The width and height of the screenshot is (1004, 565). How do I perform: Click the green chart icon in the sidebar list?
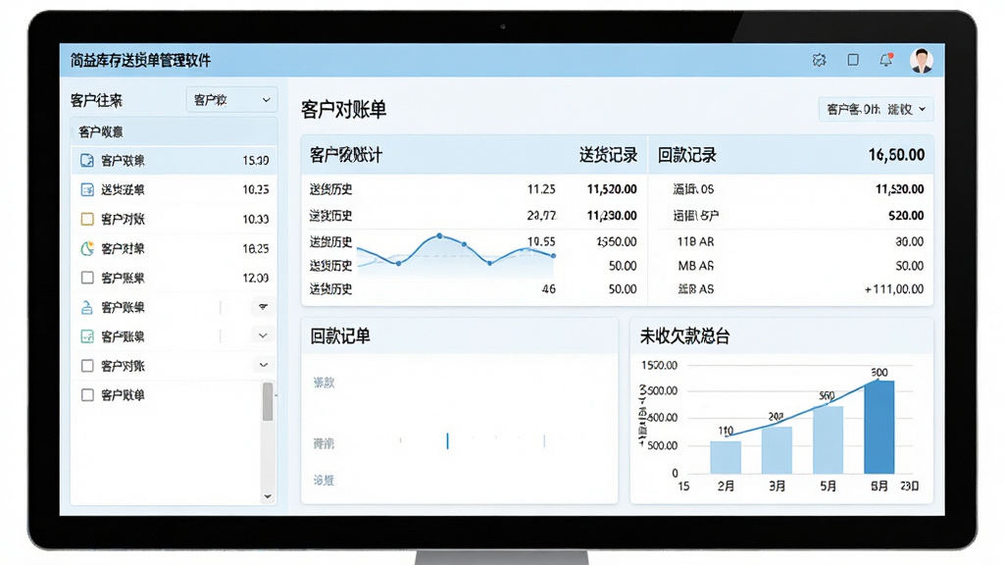[87, 336]
